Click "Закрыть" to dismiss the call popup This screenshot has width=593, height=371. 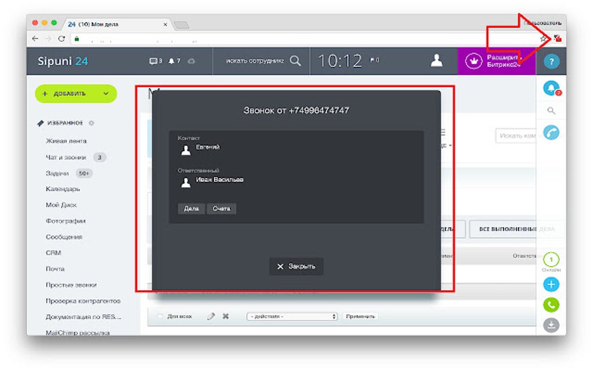[296, 266]
